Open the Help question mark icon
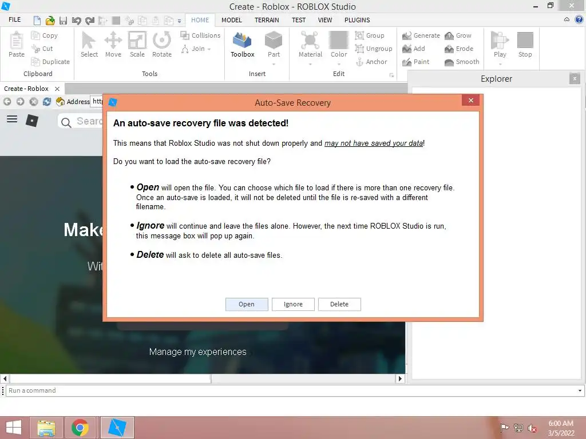 coord(579,19)
